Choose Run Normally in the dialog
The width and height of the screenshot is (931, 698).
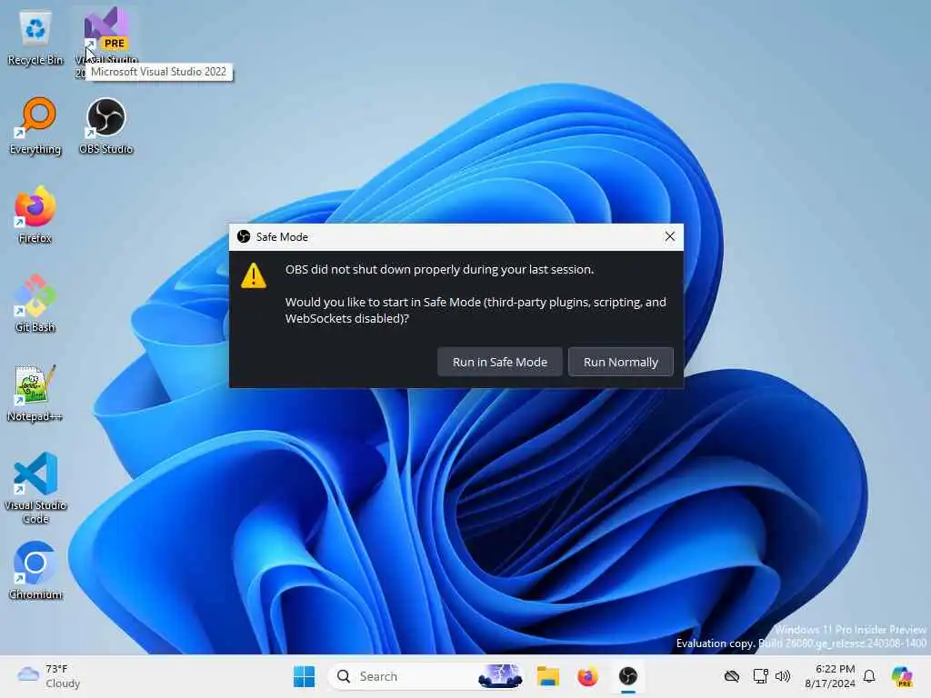(620, 362)
